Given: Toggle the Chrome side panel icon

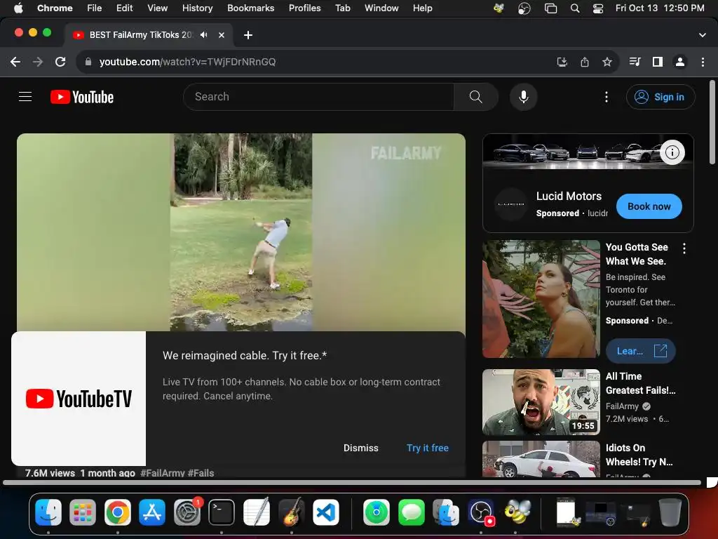Looking at the screenshot, I should click(658, 62).
